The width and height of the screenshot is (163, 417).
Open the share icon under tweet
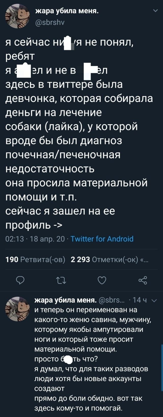[x=143, y=280]
